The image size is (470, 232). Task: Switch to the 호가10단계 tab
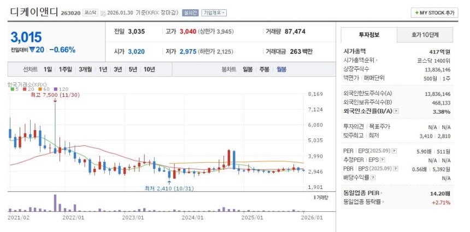tap(425, 35)
